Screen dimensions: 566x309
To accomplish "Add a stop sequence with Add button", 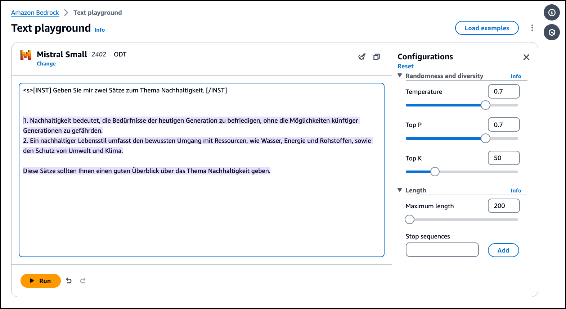I will click(x=503, y=250).
